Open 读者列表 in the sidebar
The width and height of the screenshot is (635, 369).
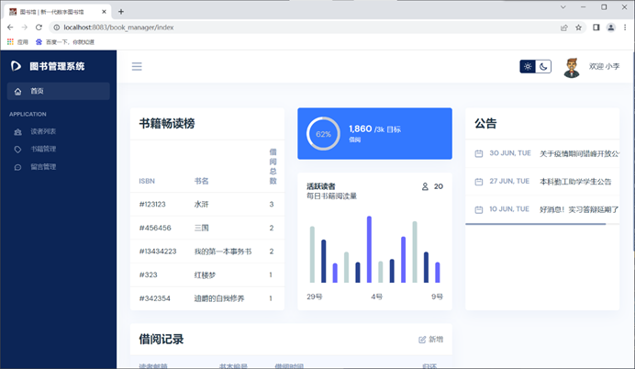[x=43, y=131]
